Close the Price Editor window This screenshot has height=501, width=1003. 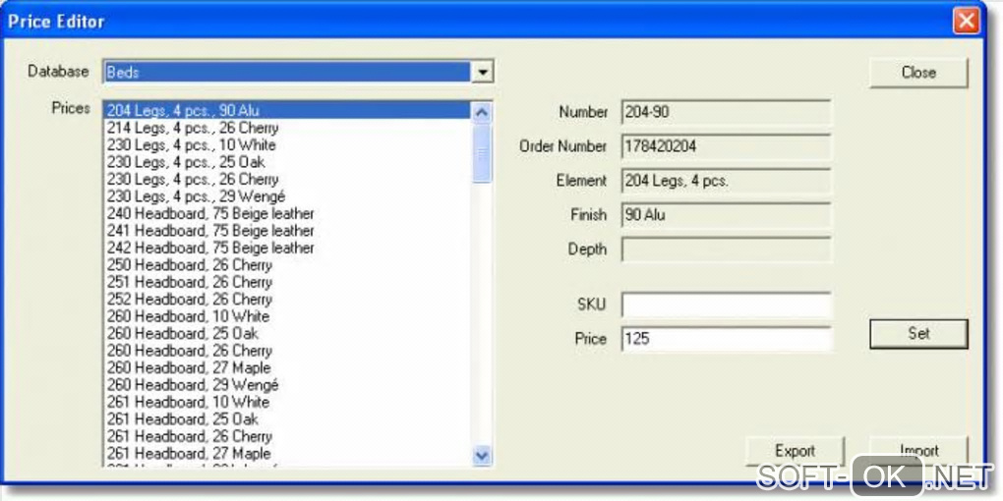966,21
